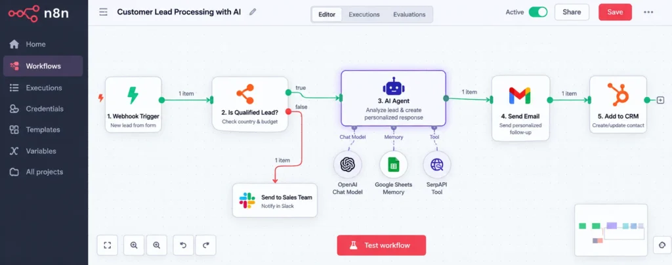This screenshot has height=265, width=672.
Task: Select the Is Qualified Lead node
Action: pos(249,104)
